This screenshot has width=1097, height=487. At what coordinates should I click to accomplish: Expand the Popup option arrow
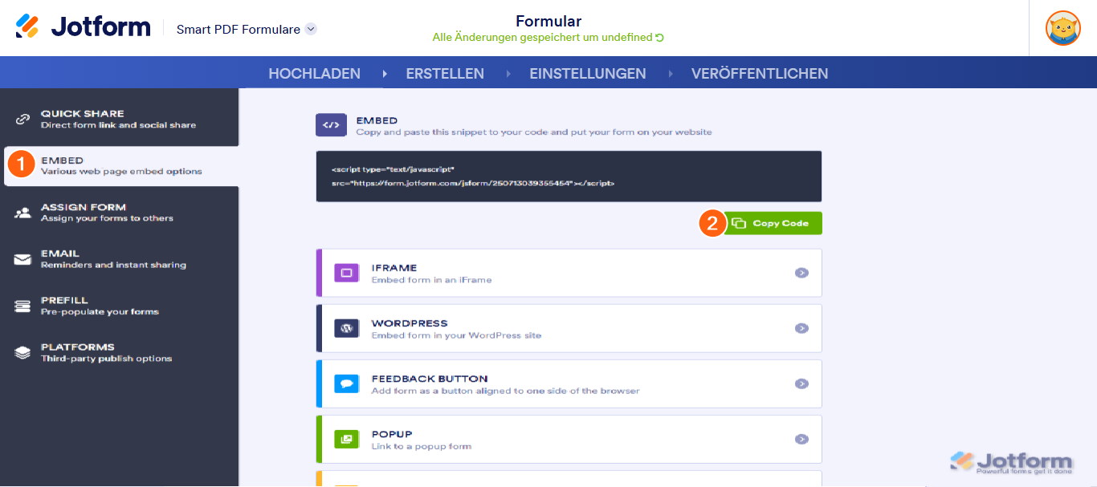801,439
